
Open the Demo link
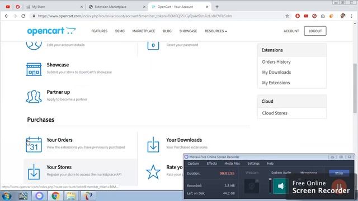[x=120, y=31]
